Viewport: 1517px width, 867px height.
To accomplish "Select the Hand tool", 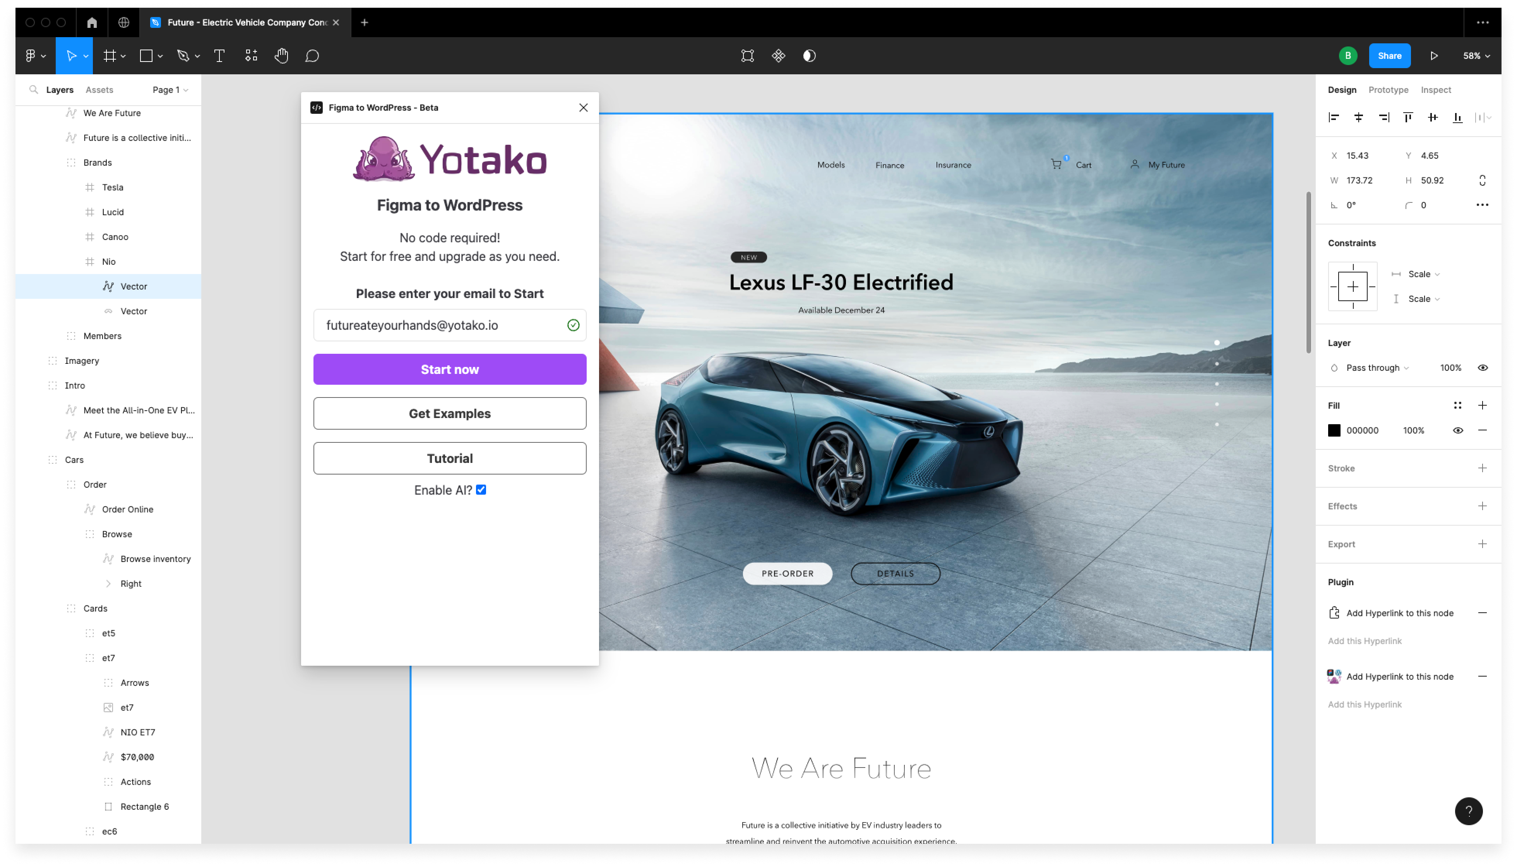I will [x=282, y=56].
